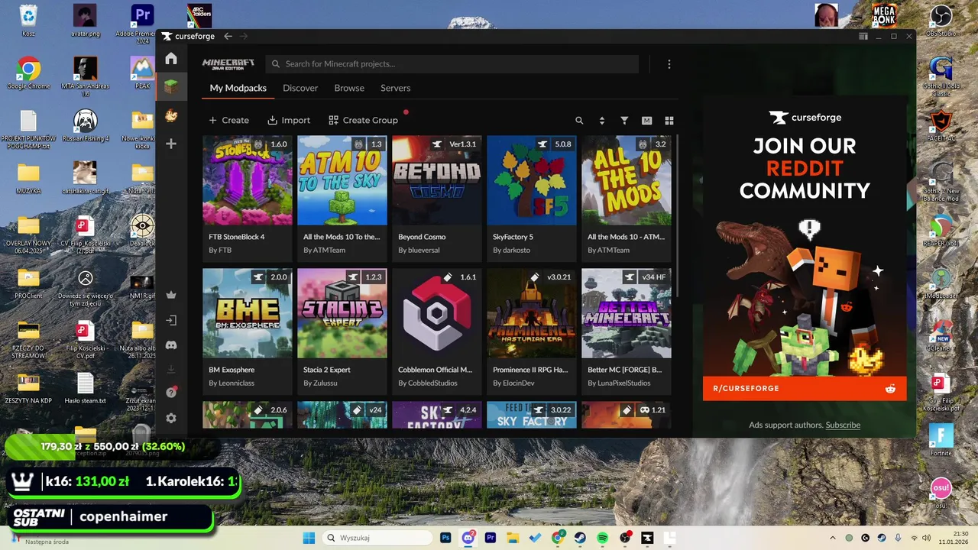Viewport: 978px width, 550px height.
Task: Open the sort order arrows dropdown
Action: click(602, 121)
